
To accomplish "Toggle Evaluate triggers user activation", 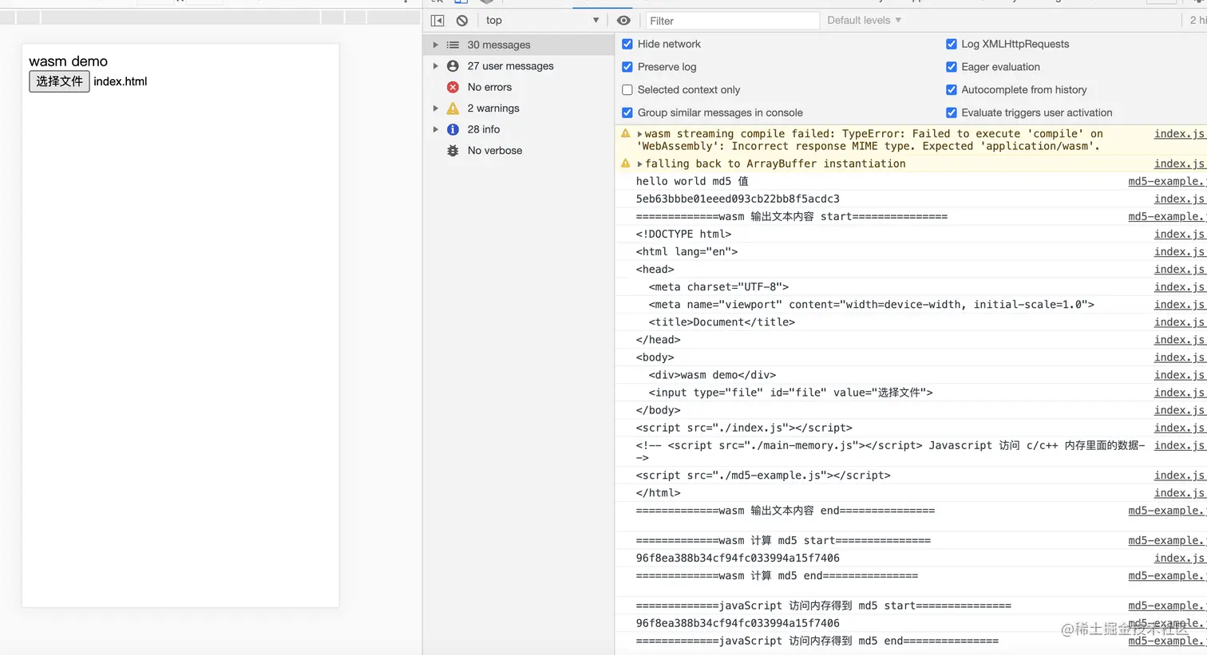I will tap(952, 112).
